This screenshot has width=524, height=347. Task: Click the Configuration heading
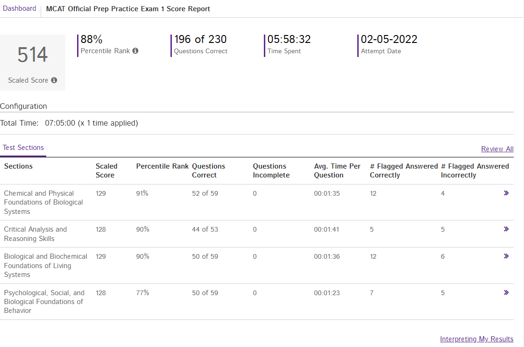pos(23,106)
